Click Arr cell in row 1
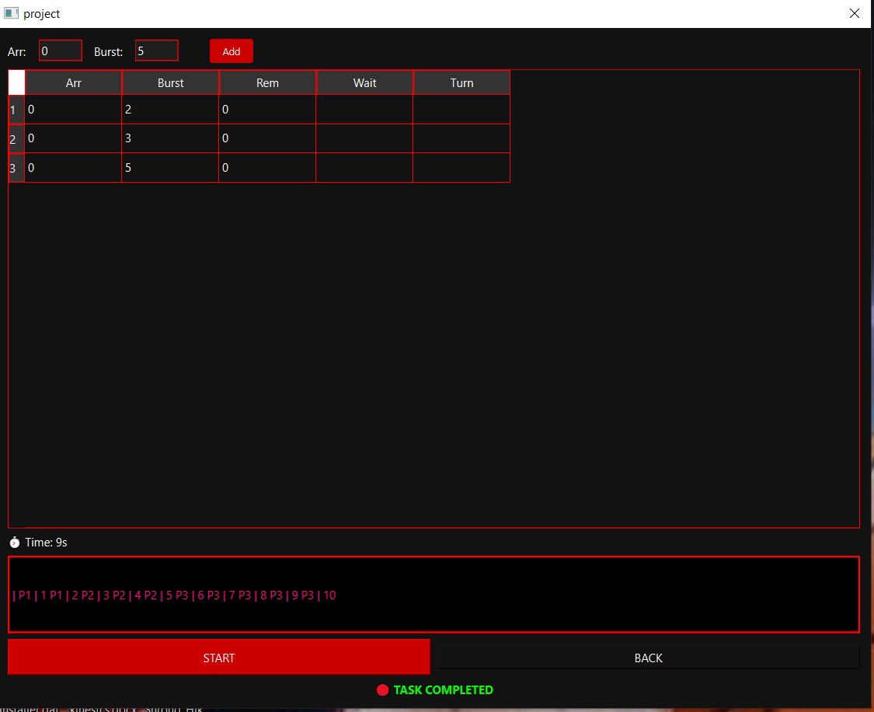 point(73,110)
